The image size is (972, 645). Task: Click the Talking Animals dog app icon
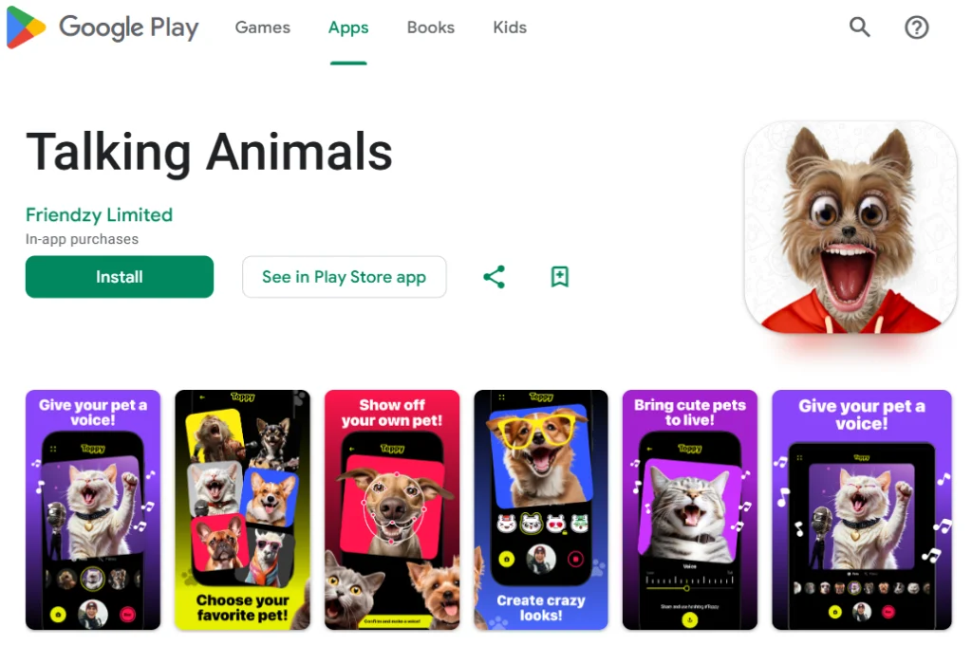coord(850,227)
